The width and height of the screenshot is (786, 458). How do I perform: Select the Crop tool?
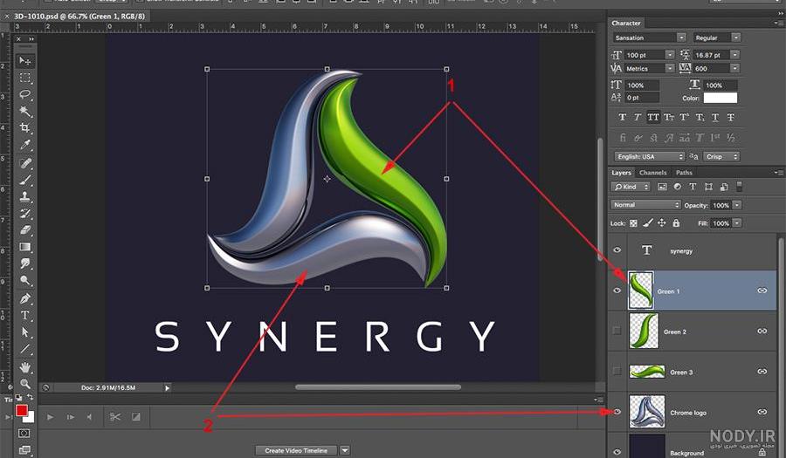click(x=25, y=127)
